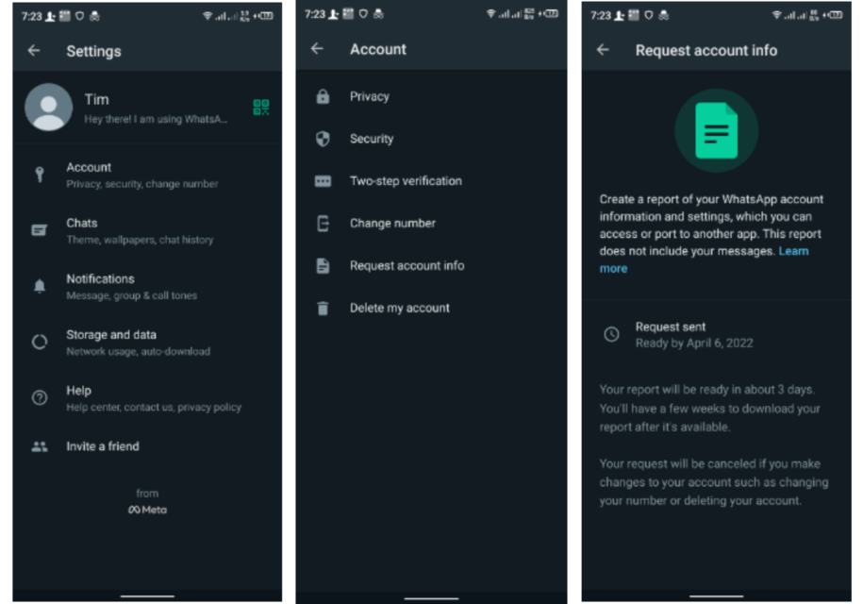
Task: Tap the circular Storage and data icon
Action: 39,342
